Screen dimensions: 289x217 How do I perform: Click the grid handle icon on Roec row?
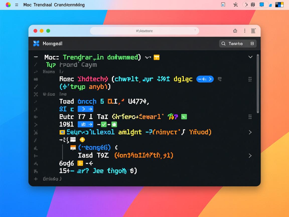pos(250,79)
